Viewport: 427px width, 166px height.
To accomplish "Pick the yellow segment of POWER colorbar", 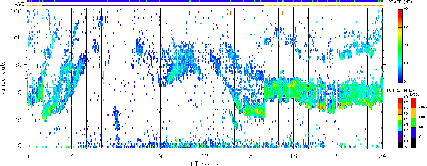I will click(x=400, y=37).
